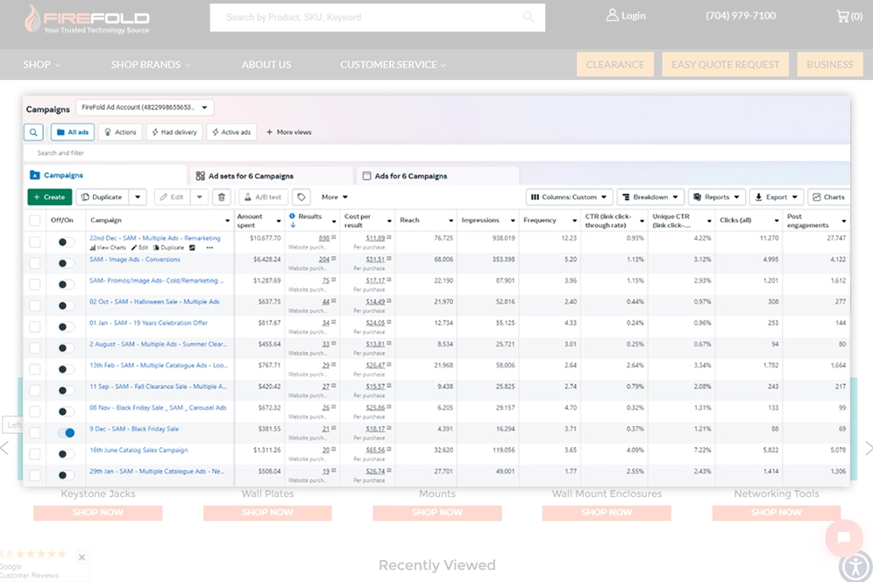This screenshot has height=582, width=873.
Task: Click the Duplicate button
Action: pyautogui.click(x=102, y=197)
